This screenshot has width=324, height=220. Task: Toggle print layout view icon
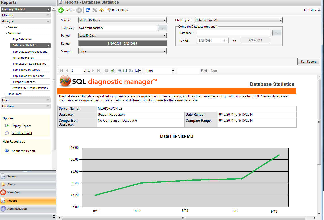(125, 71)
